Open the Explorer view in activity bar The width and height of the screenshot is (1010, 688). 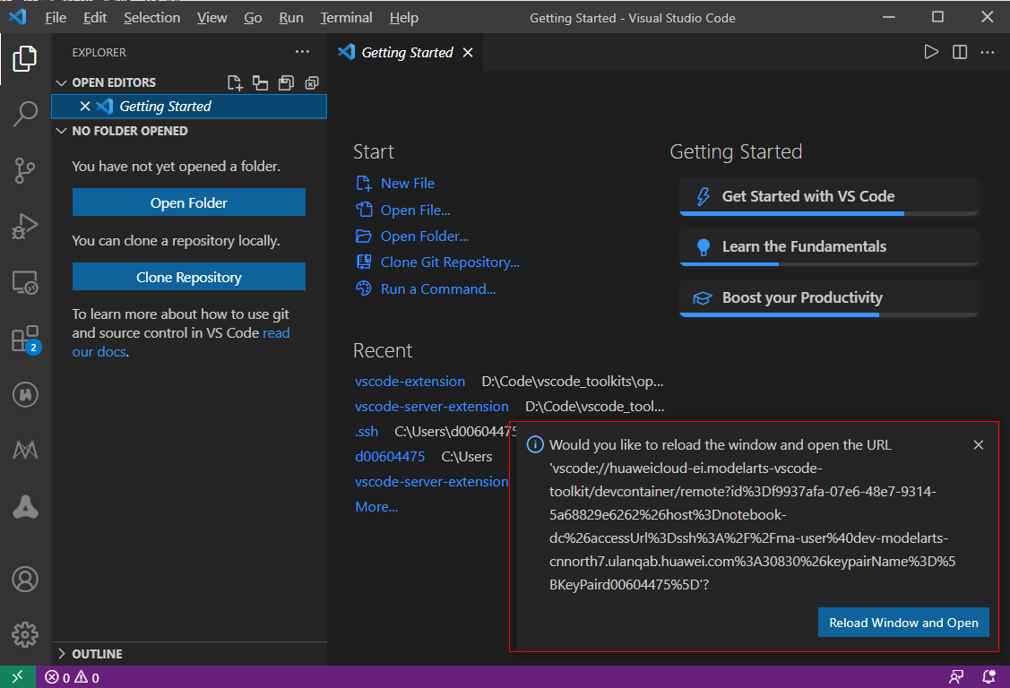tap(25, 58)
